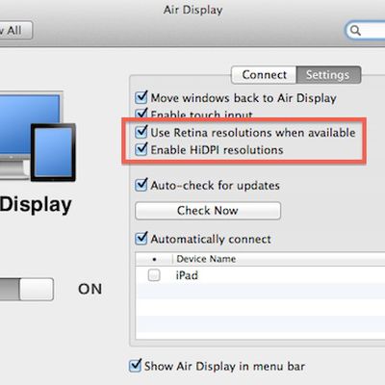385x385 pixels.
Task: Toggle Automatically connect checkbox
Action: [x=141, y=239]
